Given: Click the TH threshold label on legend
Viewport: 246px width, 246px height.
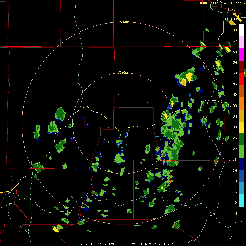Looking at the screenshot, I should 235,213.
